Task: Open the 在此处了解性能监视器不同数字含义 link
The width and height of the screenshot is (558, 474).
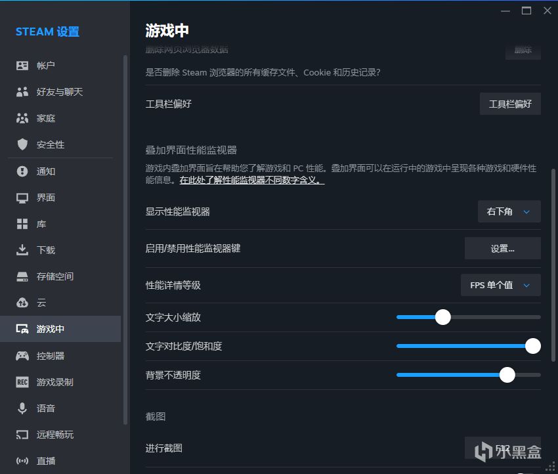Action: pyautogui.click(x=252, y=180)
